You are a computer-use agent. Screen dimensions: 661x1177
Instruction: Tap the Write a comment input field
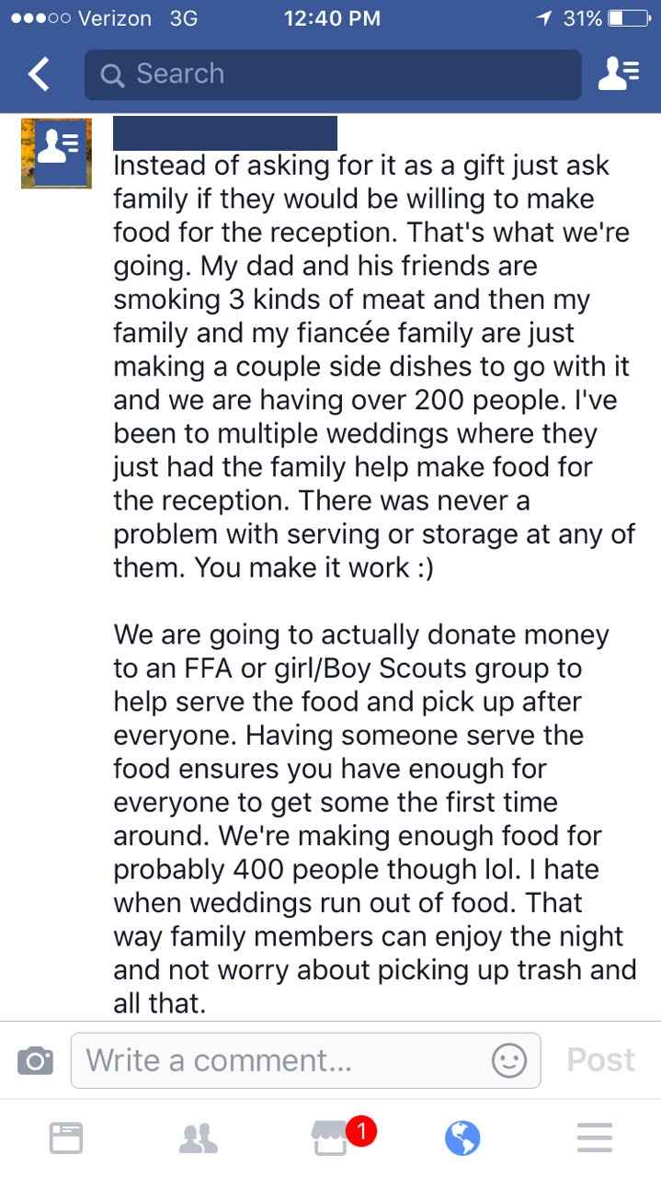point(276,1059)
